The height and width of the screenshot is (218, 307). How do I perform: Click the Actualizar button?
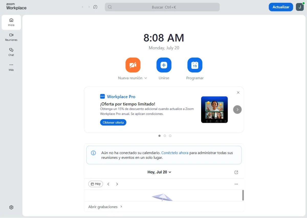pyautogui.click(x=281, y=7)
